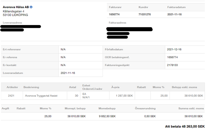
Task: Click the Kundnr column header
Action: 143,7
